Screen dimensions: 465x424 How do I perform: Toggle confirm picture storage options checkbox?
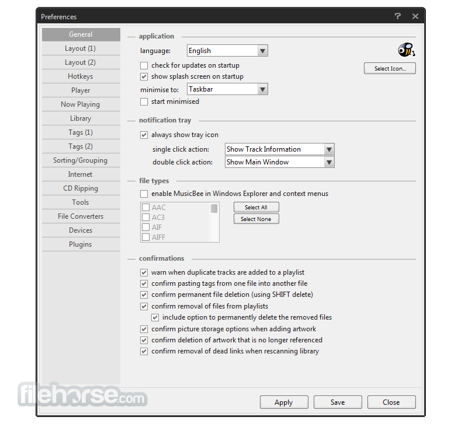pyautogui.click(x=144, y=329)
